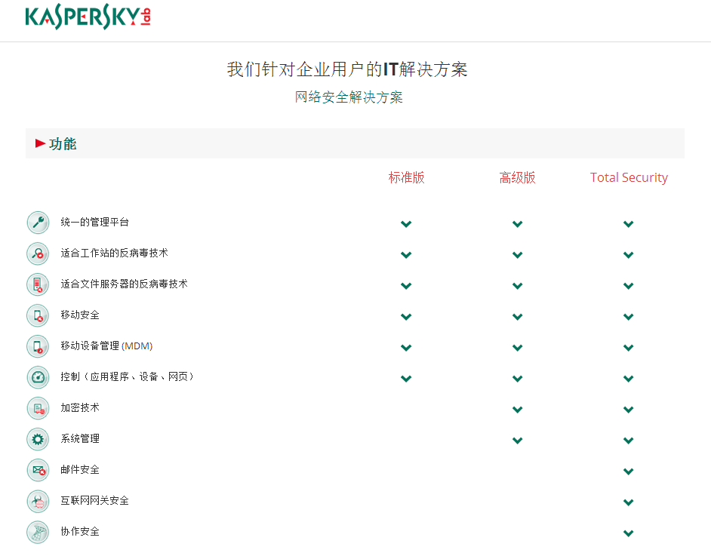Viewport: 711px width, 559px height.
Task: Click Total Security checkmark for 加密技术
Action: click(629, 410)
